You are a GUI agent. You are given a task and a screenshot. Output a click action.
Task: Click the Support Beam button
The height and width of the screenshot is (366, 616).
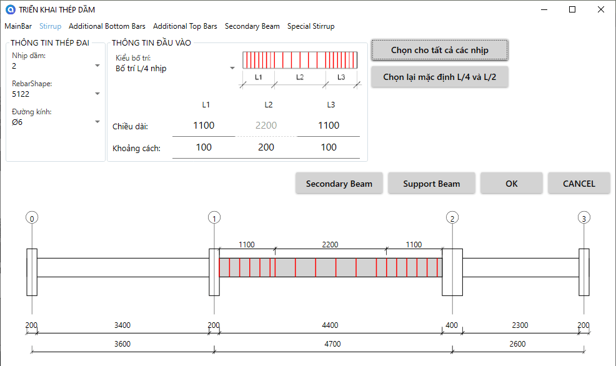point(431,184)
